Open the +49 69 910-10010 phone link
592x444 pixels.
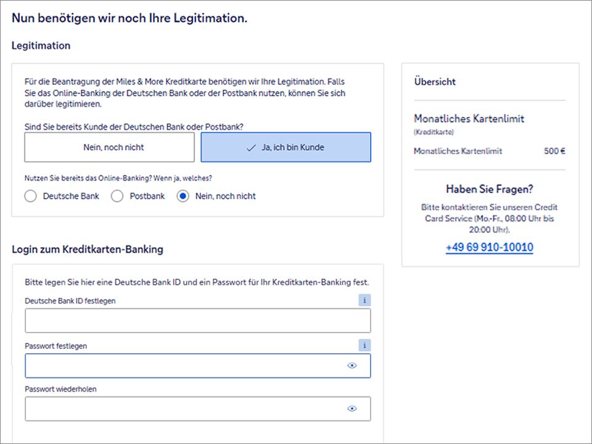pyautogui.click(x=490, y=247)
